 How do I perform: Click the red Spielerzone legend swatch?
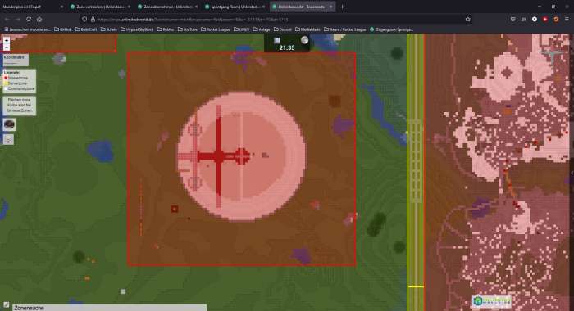pyautogui.click(x=6, y=78)
